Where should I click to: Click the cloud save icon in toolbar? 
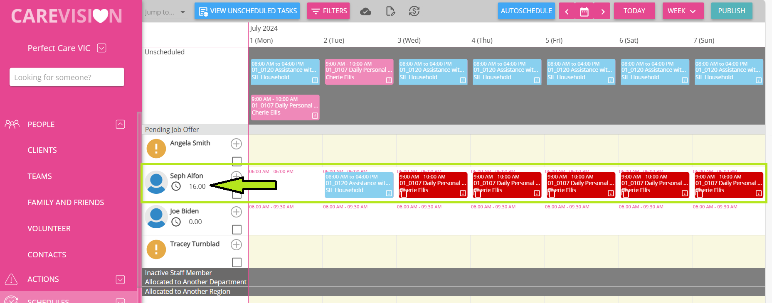coord(365,11)
